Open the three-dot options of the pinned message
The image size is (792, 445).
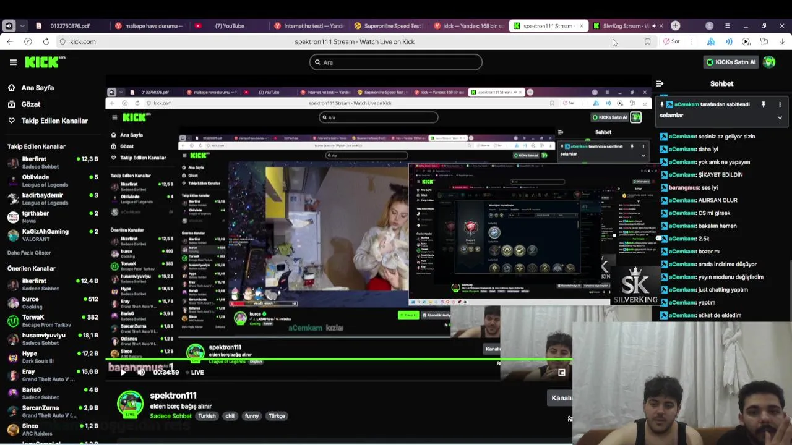(780, 104)
